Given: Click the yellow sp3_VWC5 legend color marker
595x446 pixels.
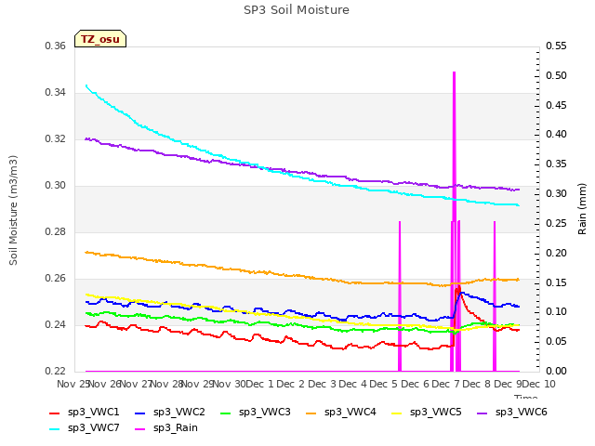Looking at the screenshot, I should click(x=397, y=413).
